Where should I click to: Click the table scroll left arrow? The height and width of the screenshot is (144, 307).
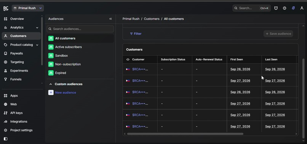click(125, 134)
